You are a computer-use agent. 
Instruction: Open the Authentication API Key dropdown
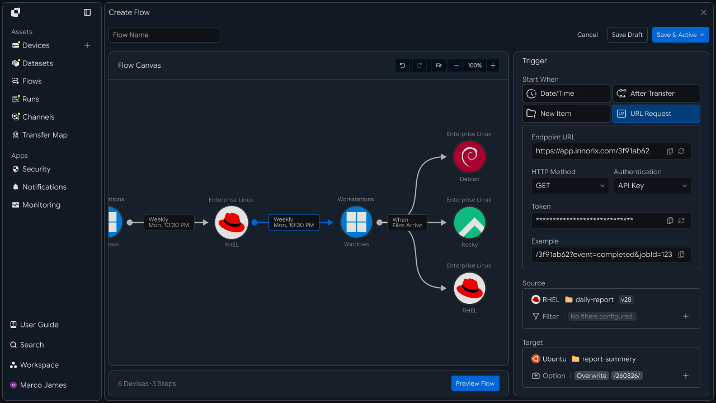(652, 186)
